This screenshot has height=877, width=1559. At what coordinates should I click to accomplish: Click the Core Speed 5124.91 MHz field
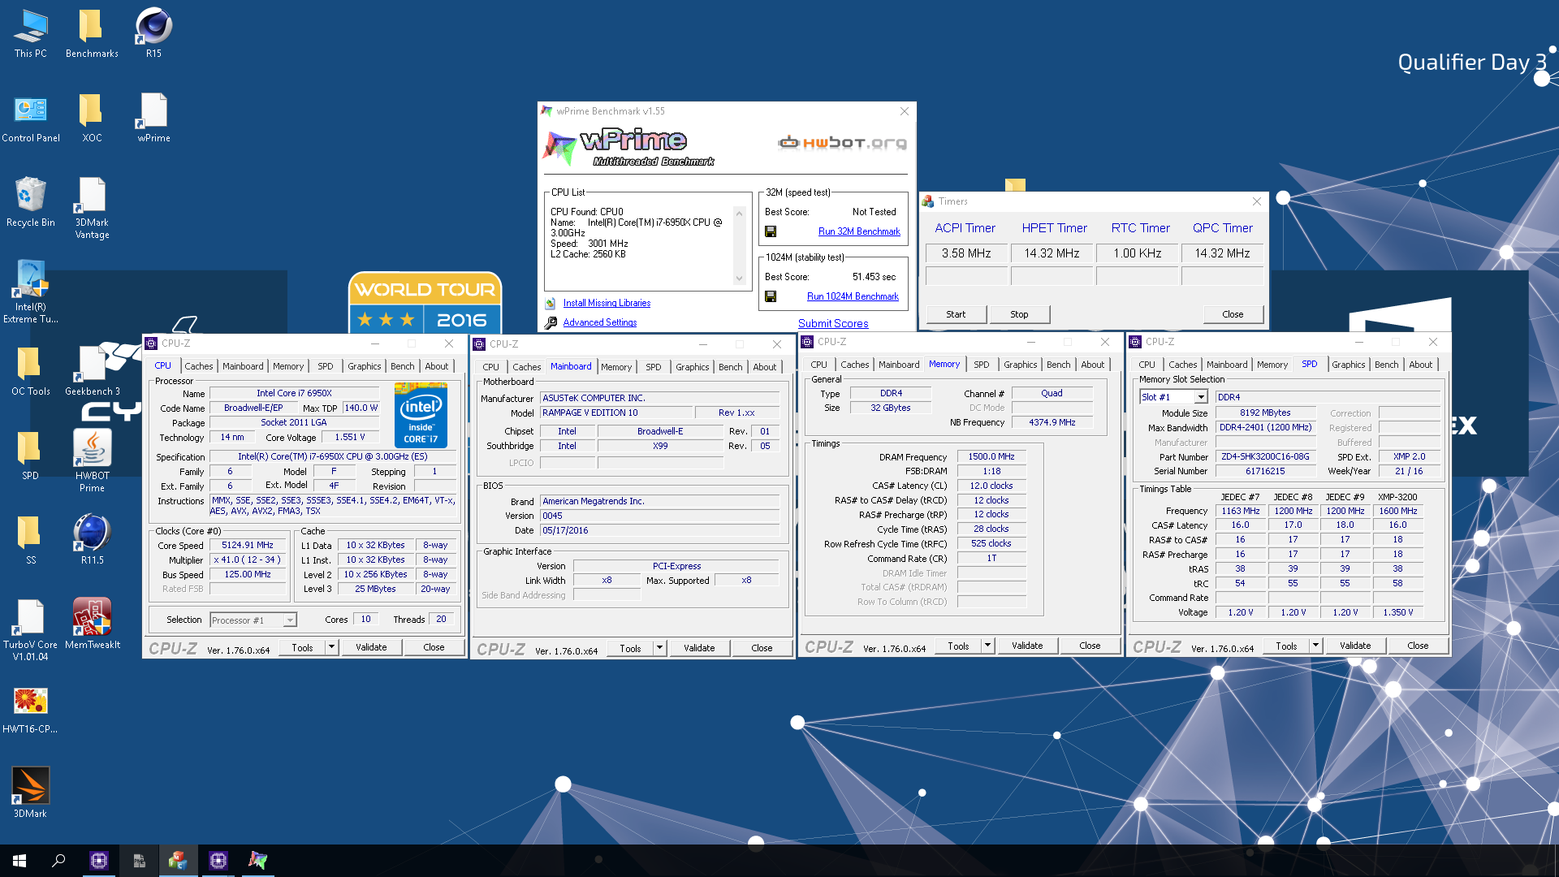(248, 546)
